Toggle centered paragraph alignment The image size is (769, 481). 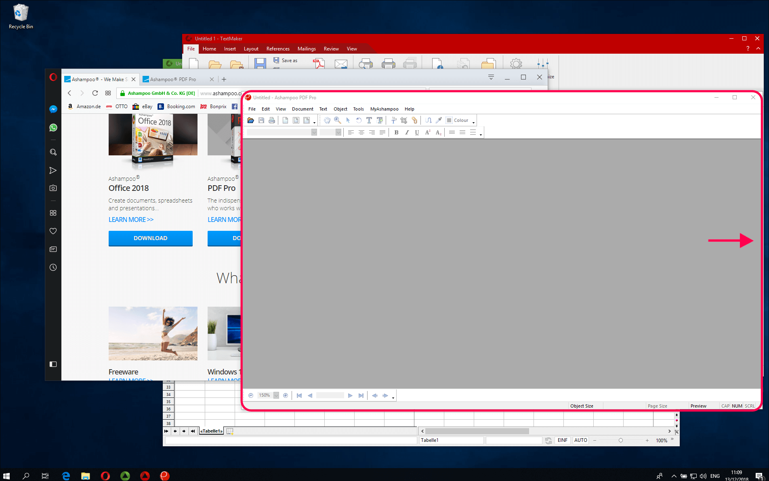point(361,132)
